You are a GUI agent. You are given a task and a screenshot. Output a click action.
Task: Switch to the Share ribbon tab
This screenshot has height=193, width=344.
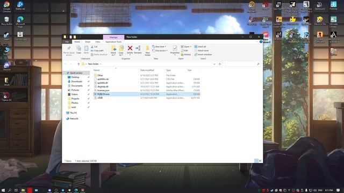[88, 42]
